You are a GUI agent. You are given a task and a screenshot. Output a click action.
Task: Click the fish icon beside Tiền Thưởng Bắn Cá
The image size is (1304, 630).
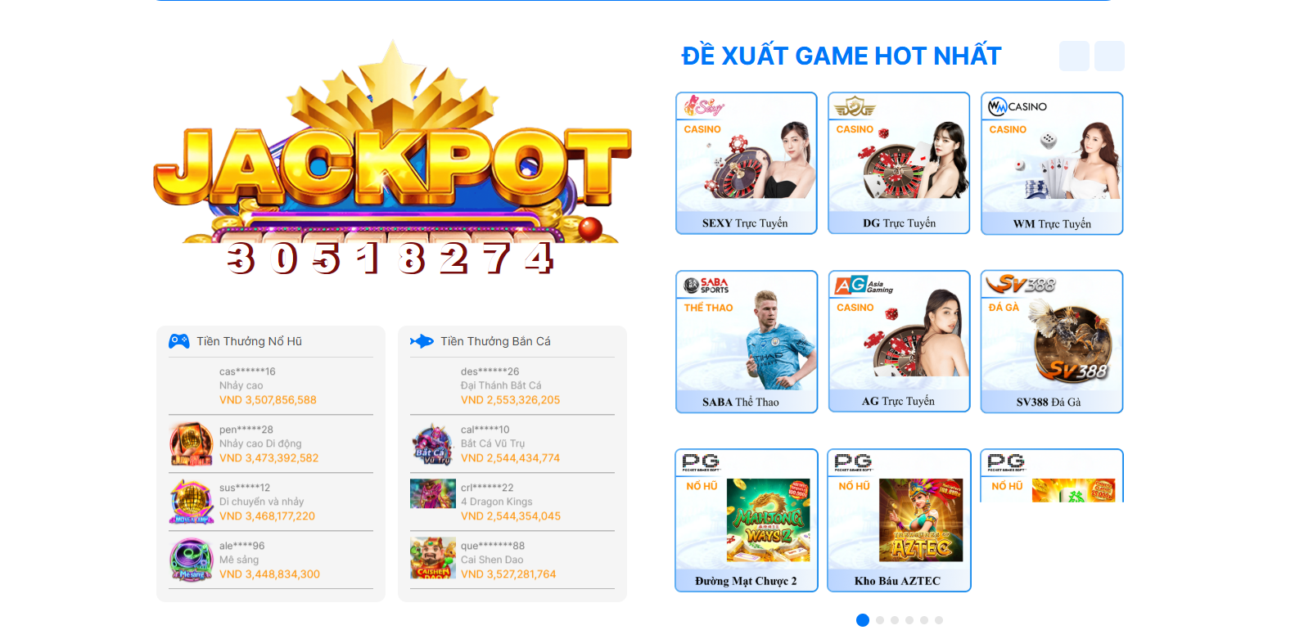422,341
